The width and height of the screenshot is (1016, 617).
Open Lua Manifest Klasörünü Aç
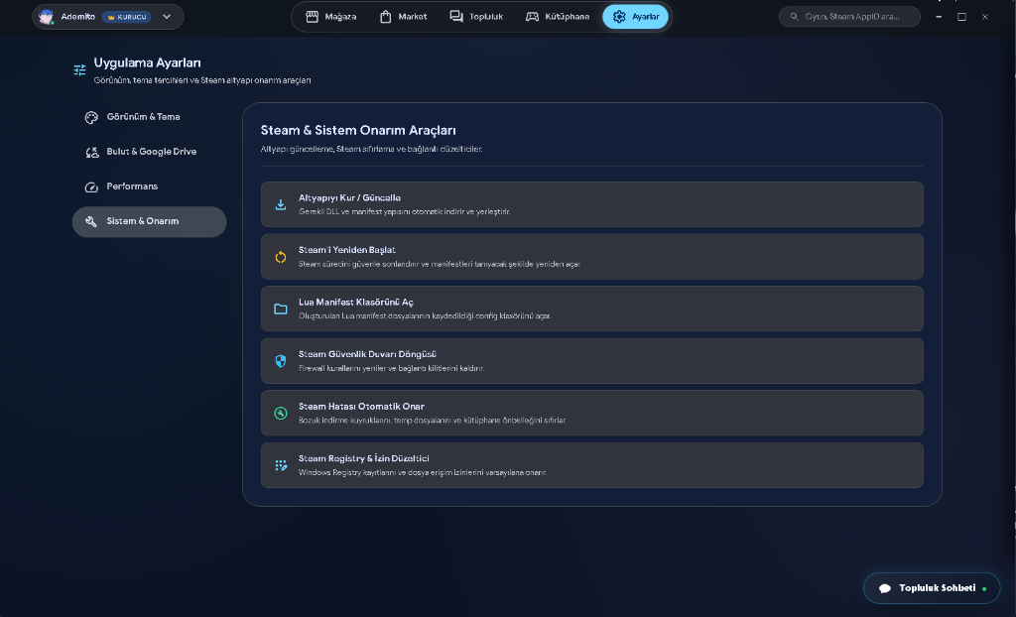point(591,308)
